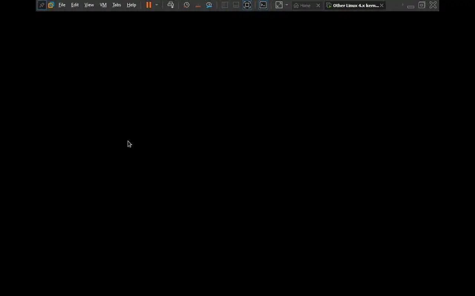The height and width of the screenshot is (296, 475).
Task: Show or hide the library sidebar
Action: click(225, 5)
